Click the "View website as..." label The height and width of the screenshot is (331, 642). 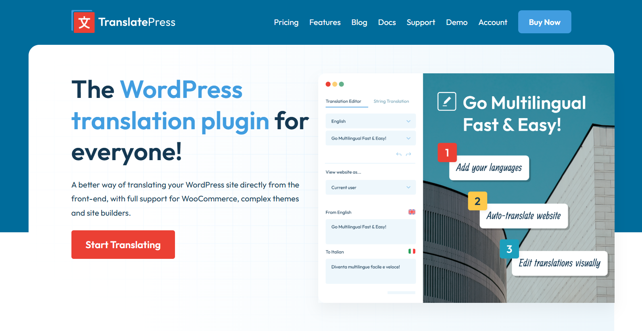tap(343, 172)
